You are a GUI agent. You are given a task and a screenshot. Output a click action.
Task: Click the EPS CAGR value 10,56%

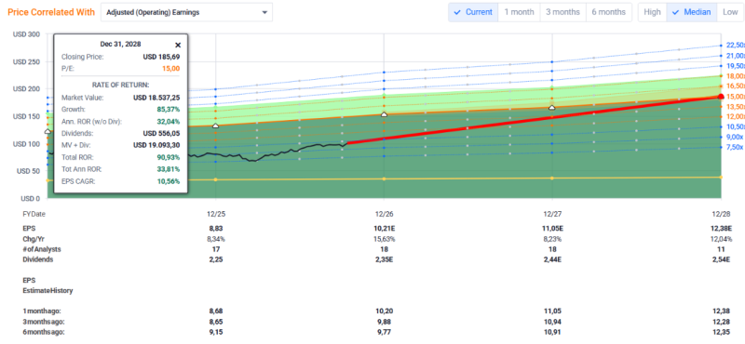click(169, 181)
